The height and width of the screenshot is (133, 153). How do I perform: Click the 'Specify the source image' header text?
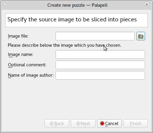coord(72,20)
